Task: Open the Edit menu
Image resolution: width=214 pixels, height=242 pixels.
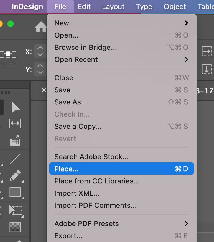Action: click(x=84, y=7)
